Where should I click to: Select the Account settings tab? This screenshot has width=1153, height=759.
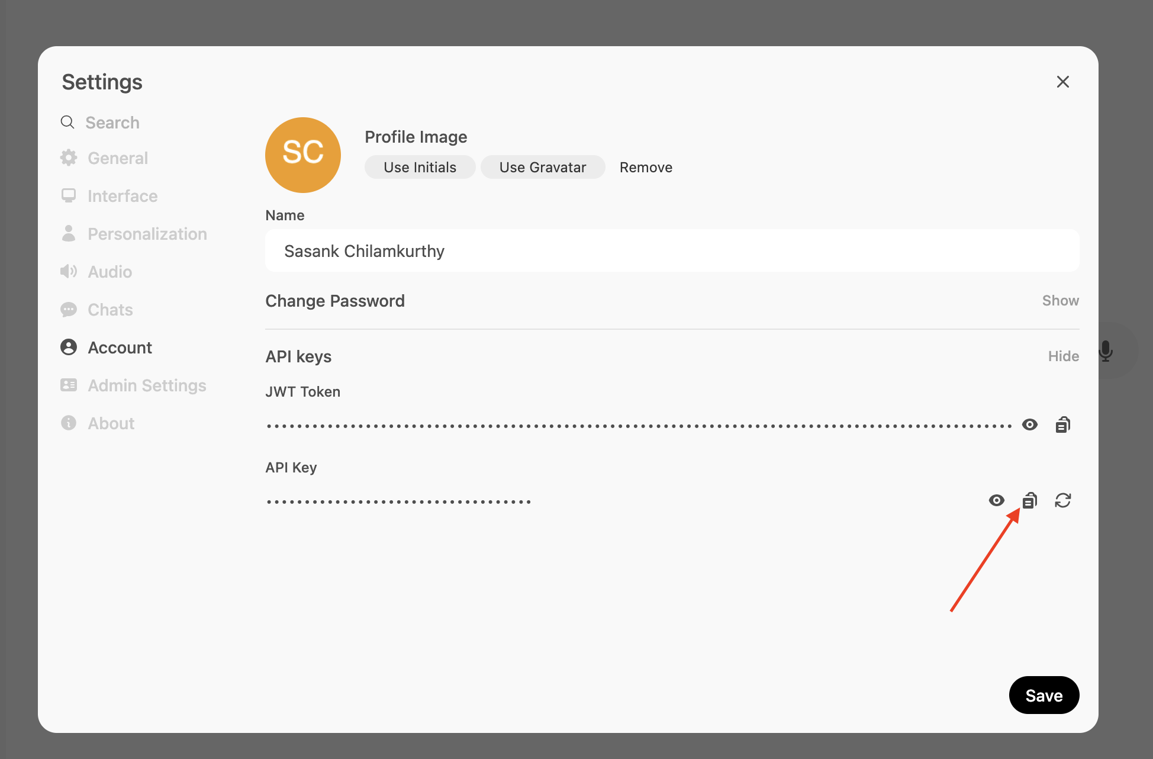106,348
